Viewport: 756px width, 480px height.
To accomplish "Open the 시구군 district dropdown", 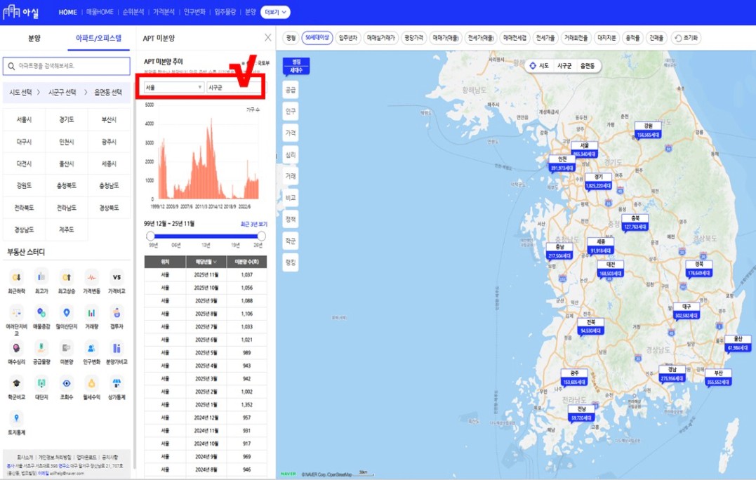I will [x=235, y=88].
